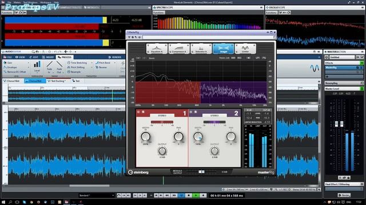
Task: Toggle the loop button in transport bar
Action: tap(181, 195)
